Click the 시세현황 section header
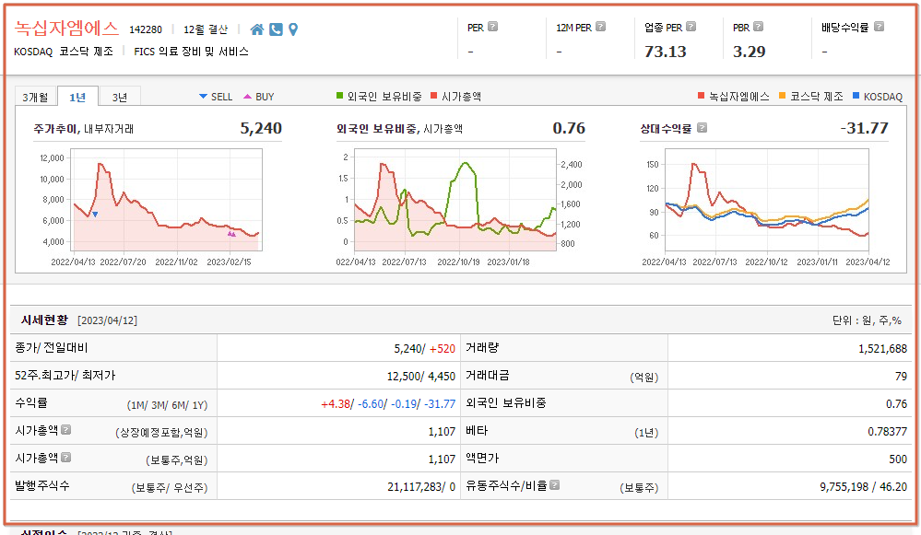The image size is (921, 535). (44, 320)
